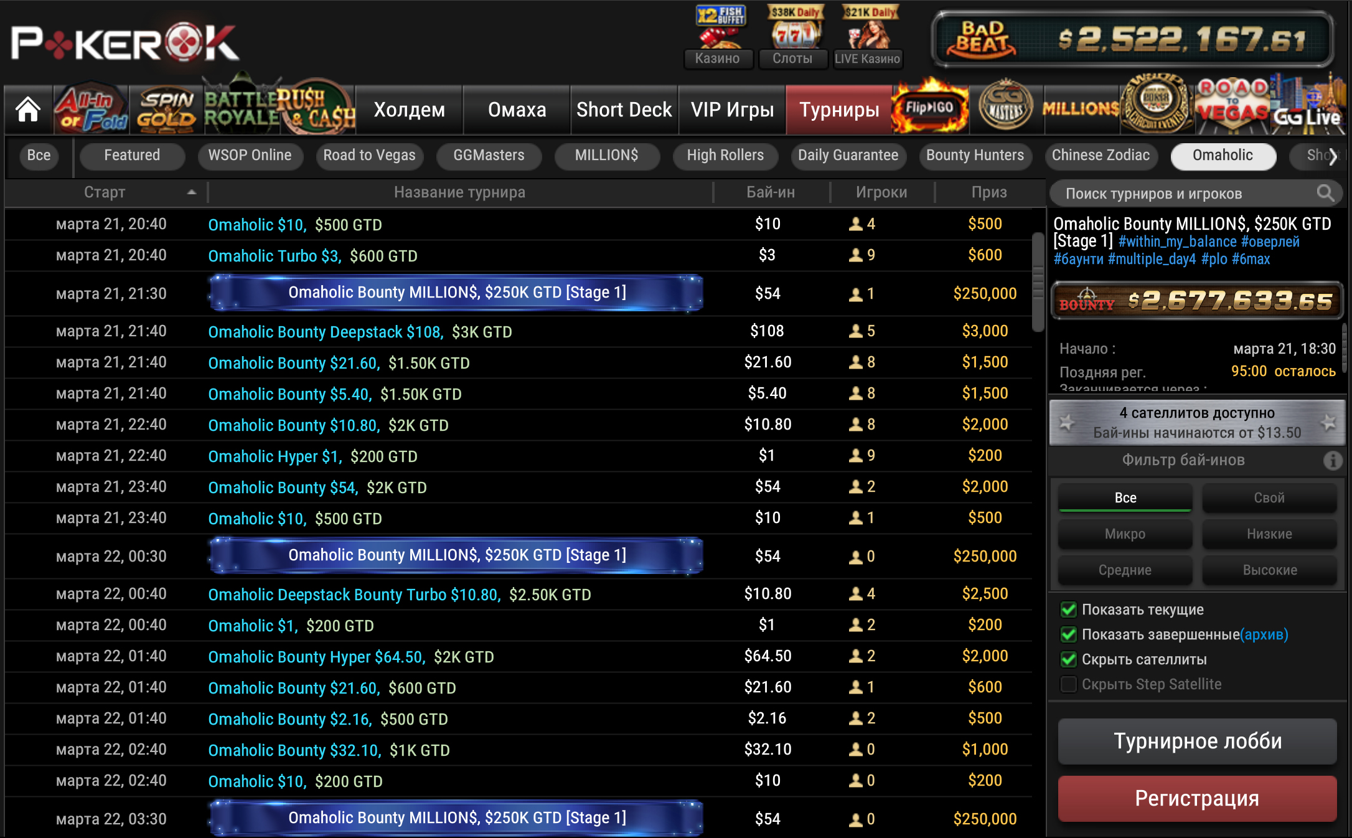Open the WSOP Circuit Events chip icon
Image resolution: width=1352 pixels, height=838 pixels.
point(1157,105)
